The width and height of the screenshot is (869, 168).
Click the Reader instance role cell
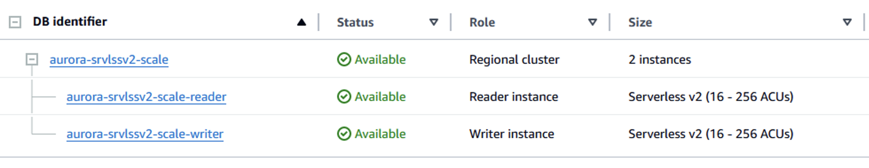514,96
